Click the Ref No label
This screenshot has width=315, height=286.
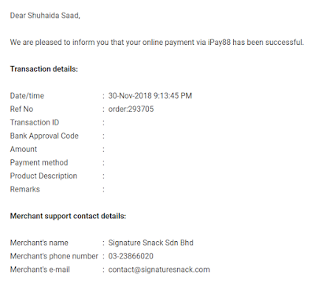point(21,109)
